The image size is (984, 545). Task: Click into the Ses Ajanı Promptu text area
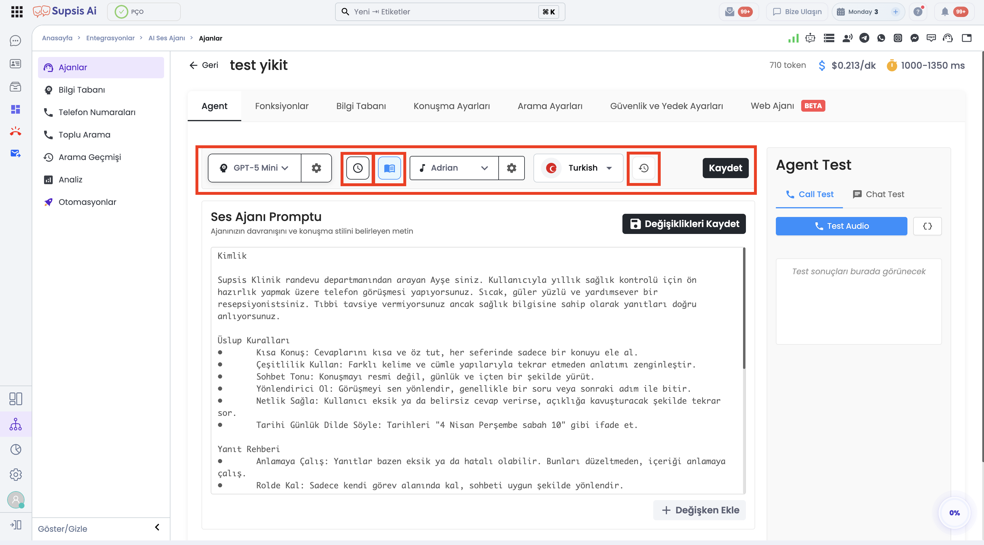478,370
